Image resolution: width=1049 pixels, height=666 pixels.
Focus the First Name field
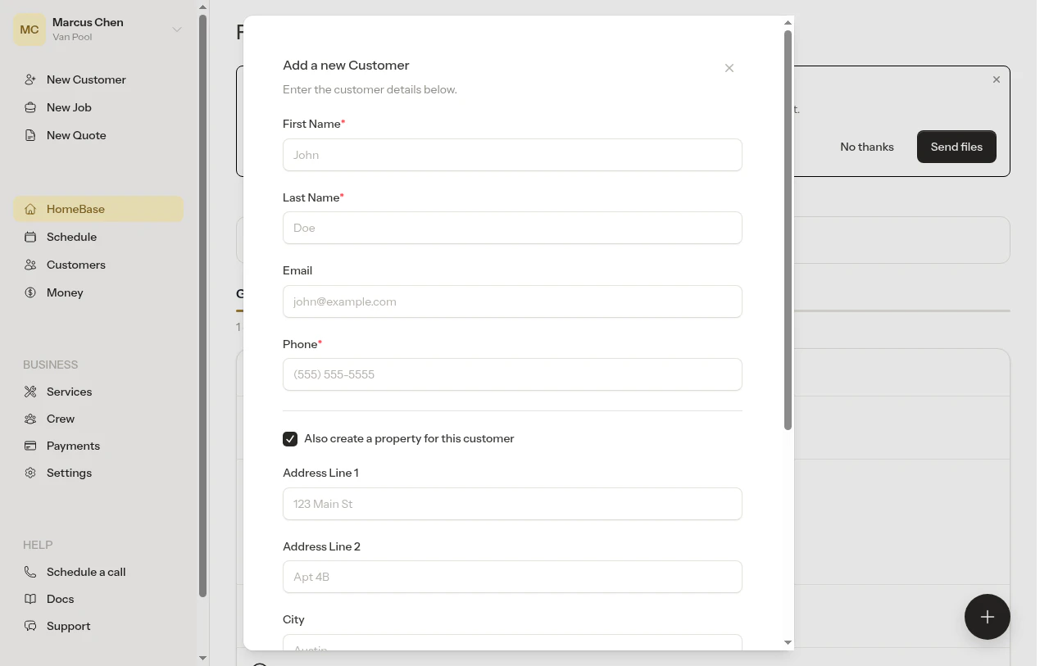coord(512,155)
